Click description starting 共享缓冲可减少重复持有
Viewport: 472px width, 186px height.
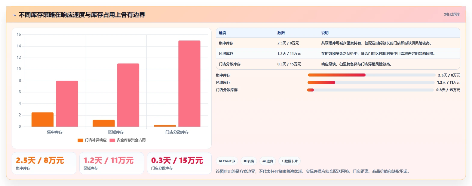(x=377, y=43)
